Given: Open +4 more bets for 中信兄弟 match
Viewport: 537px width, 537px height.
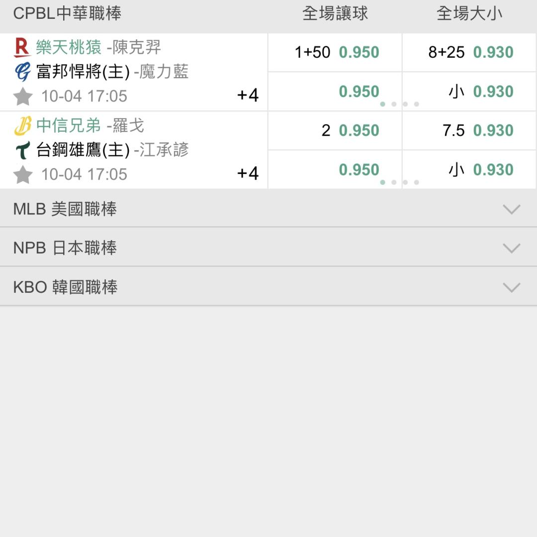Looking at the screenshot, I should click(x=248, y=173).
